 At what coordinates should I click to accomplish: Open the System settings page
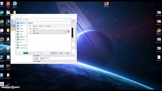pyautogui.click(x=22, y=26)
